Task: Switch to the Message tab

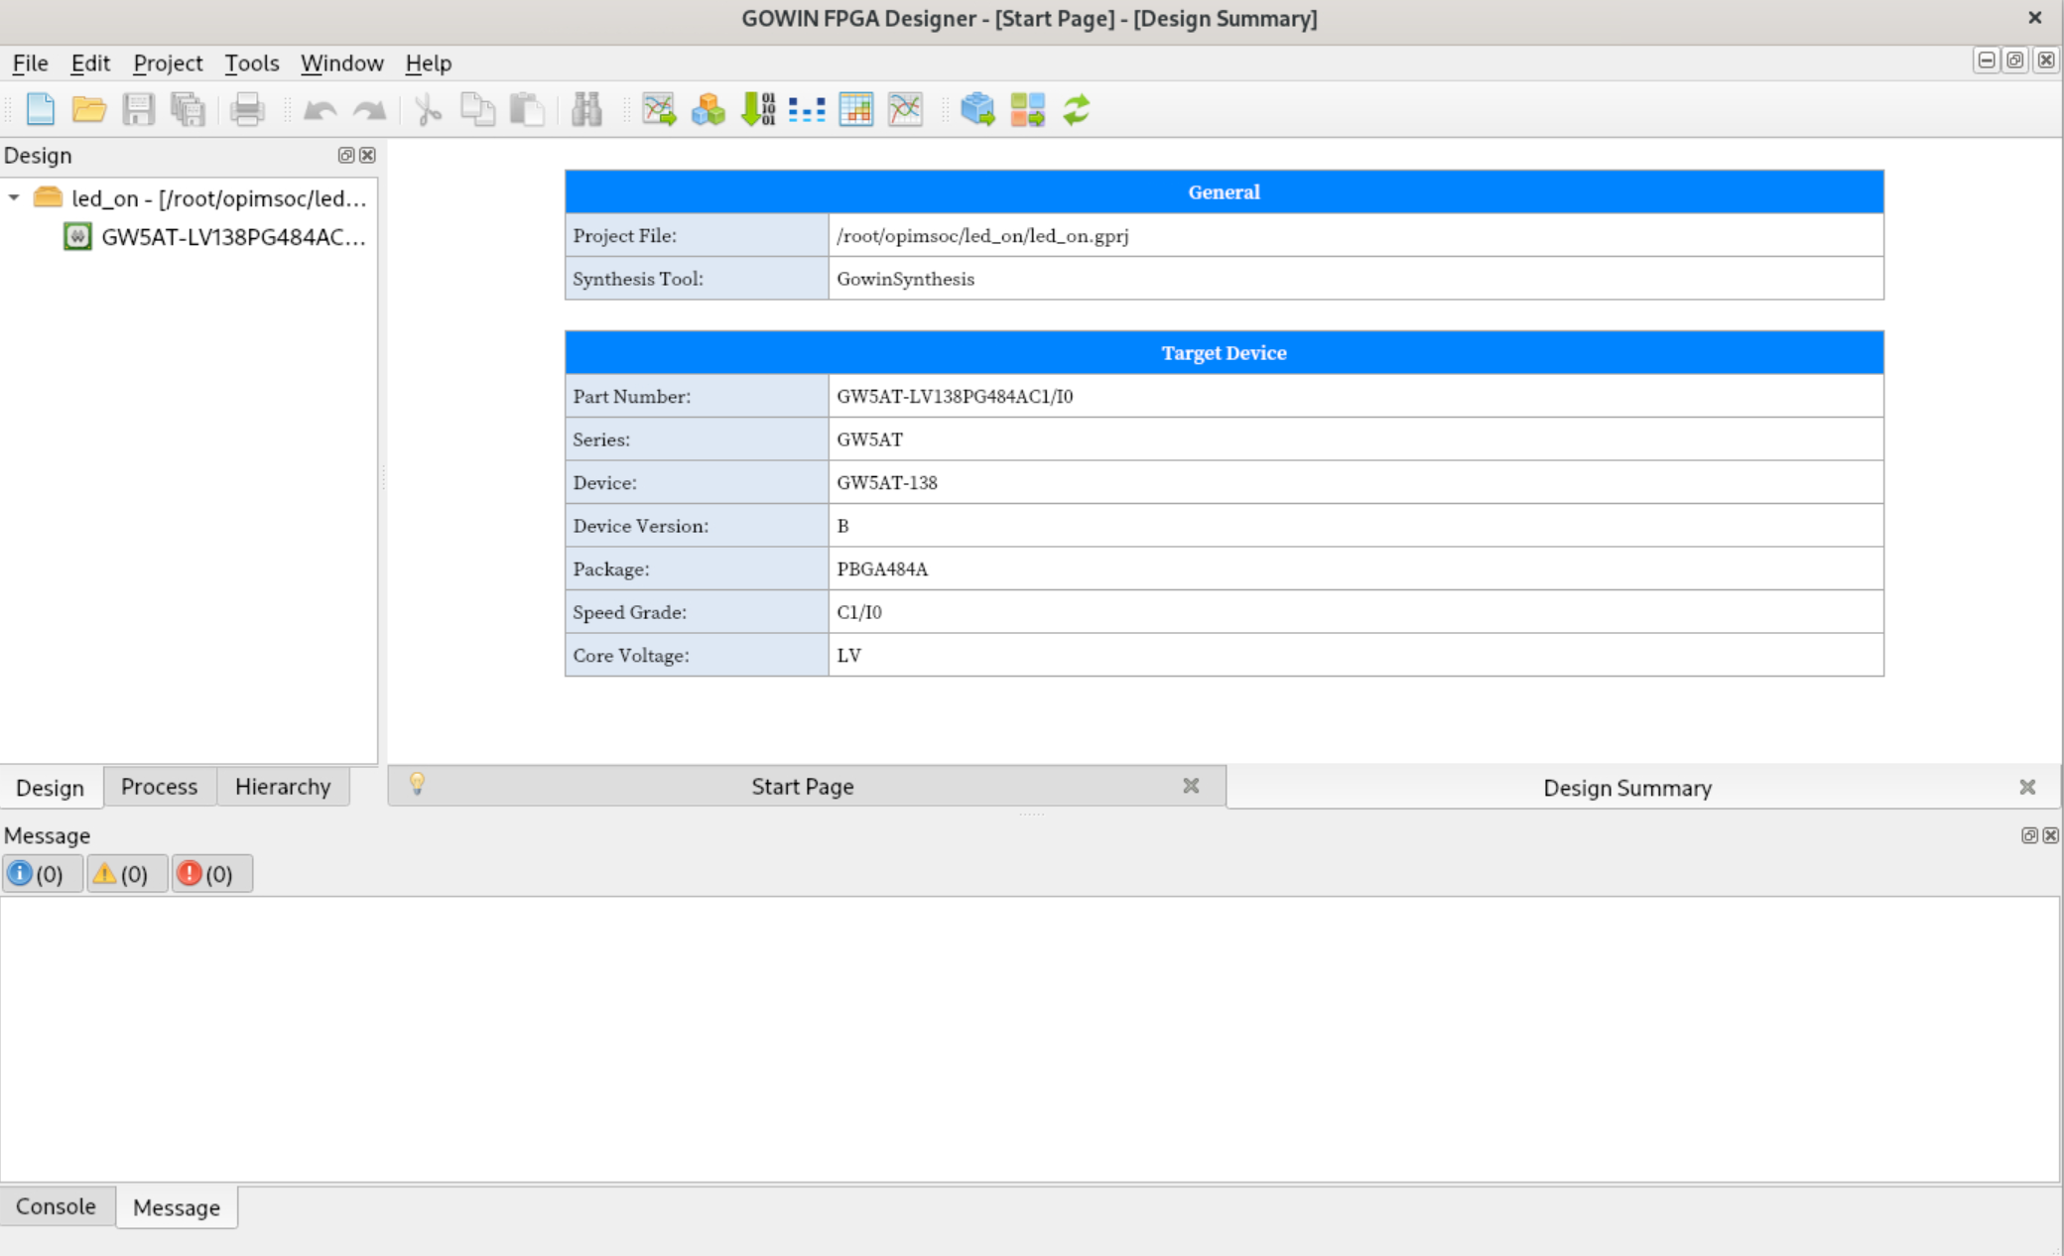Action: 177,1207
